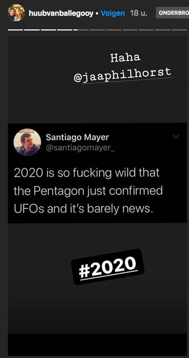
Task: Open Santiago Mayer's round avatar
Action: point(27,142)
